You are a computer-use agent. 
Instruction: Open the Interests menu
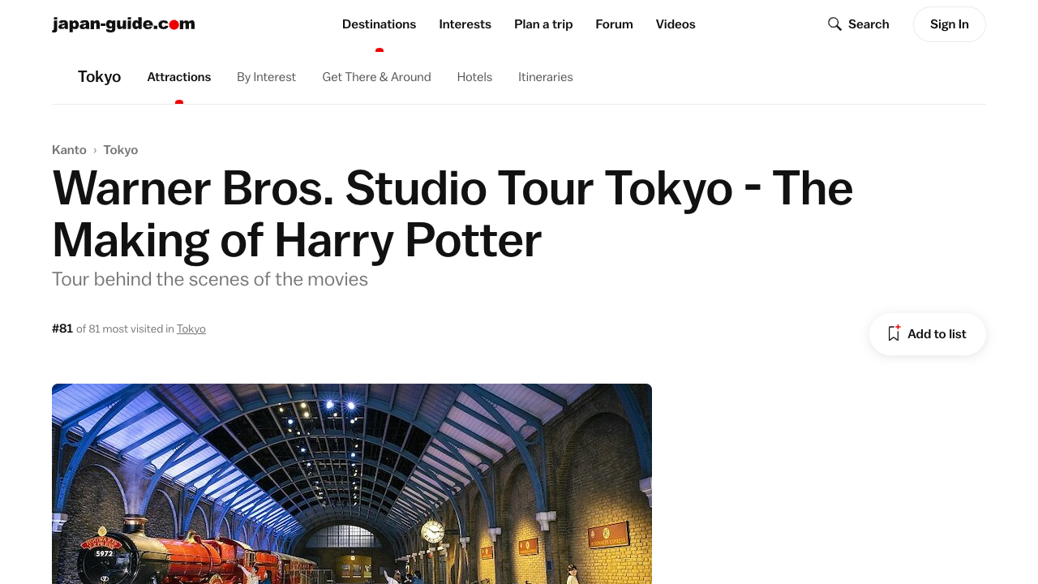tap(465, 24)
